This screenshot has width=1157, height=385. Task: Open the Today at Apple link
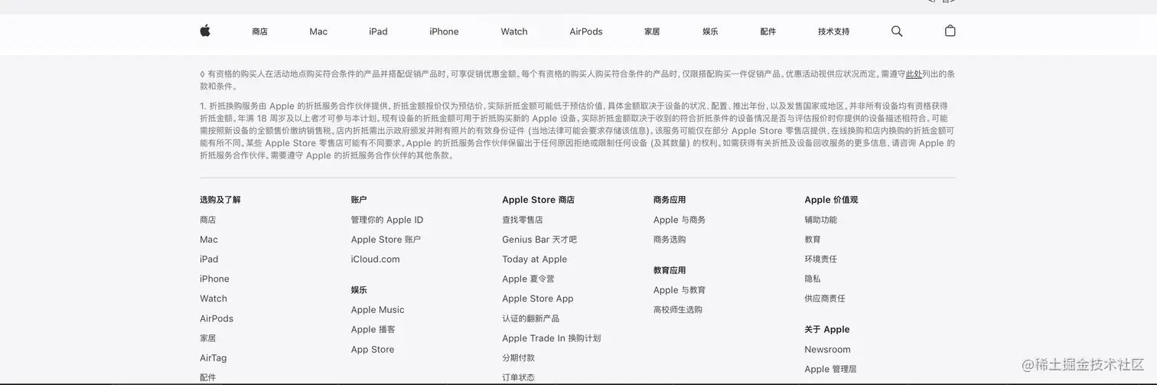[x=535, y=259]
